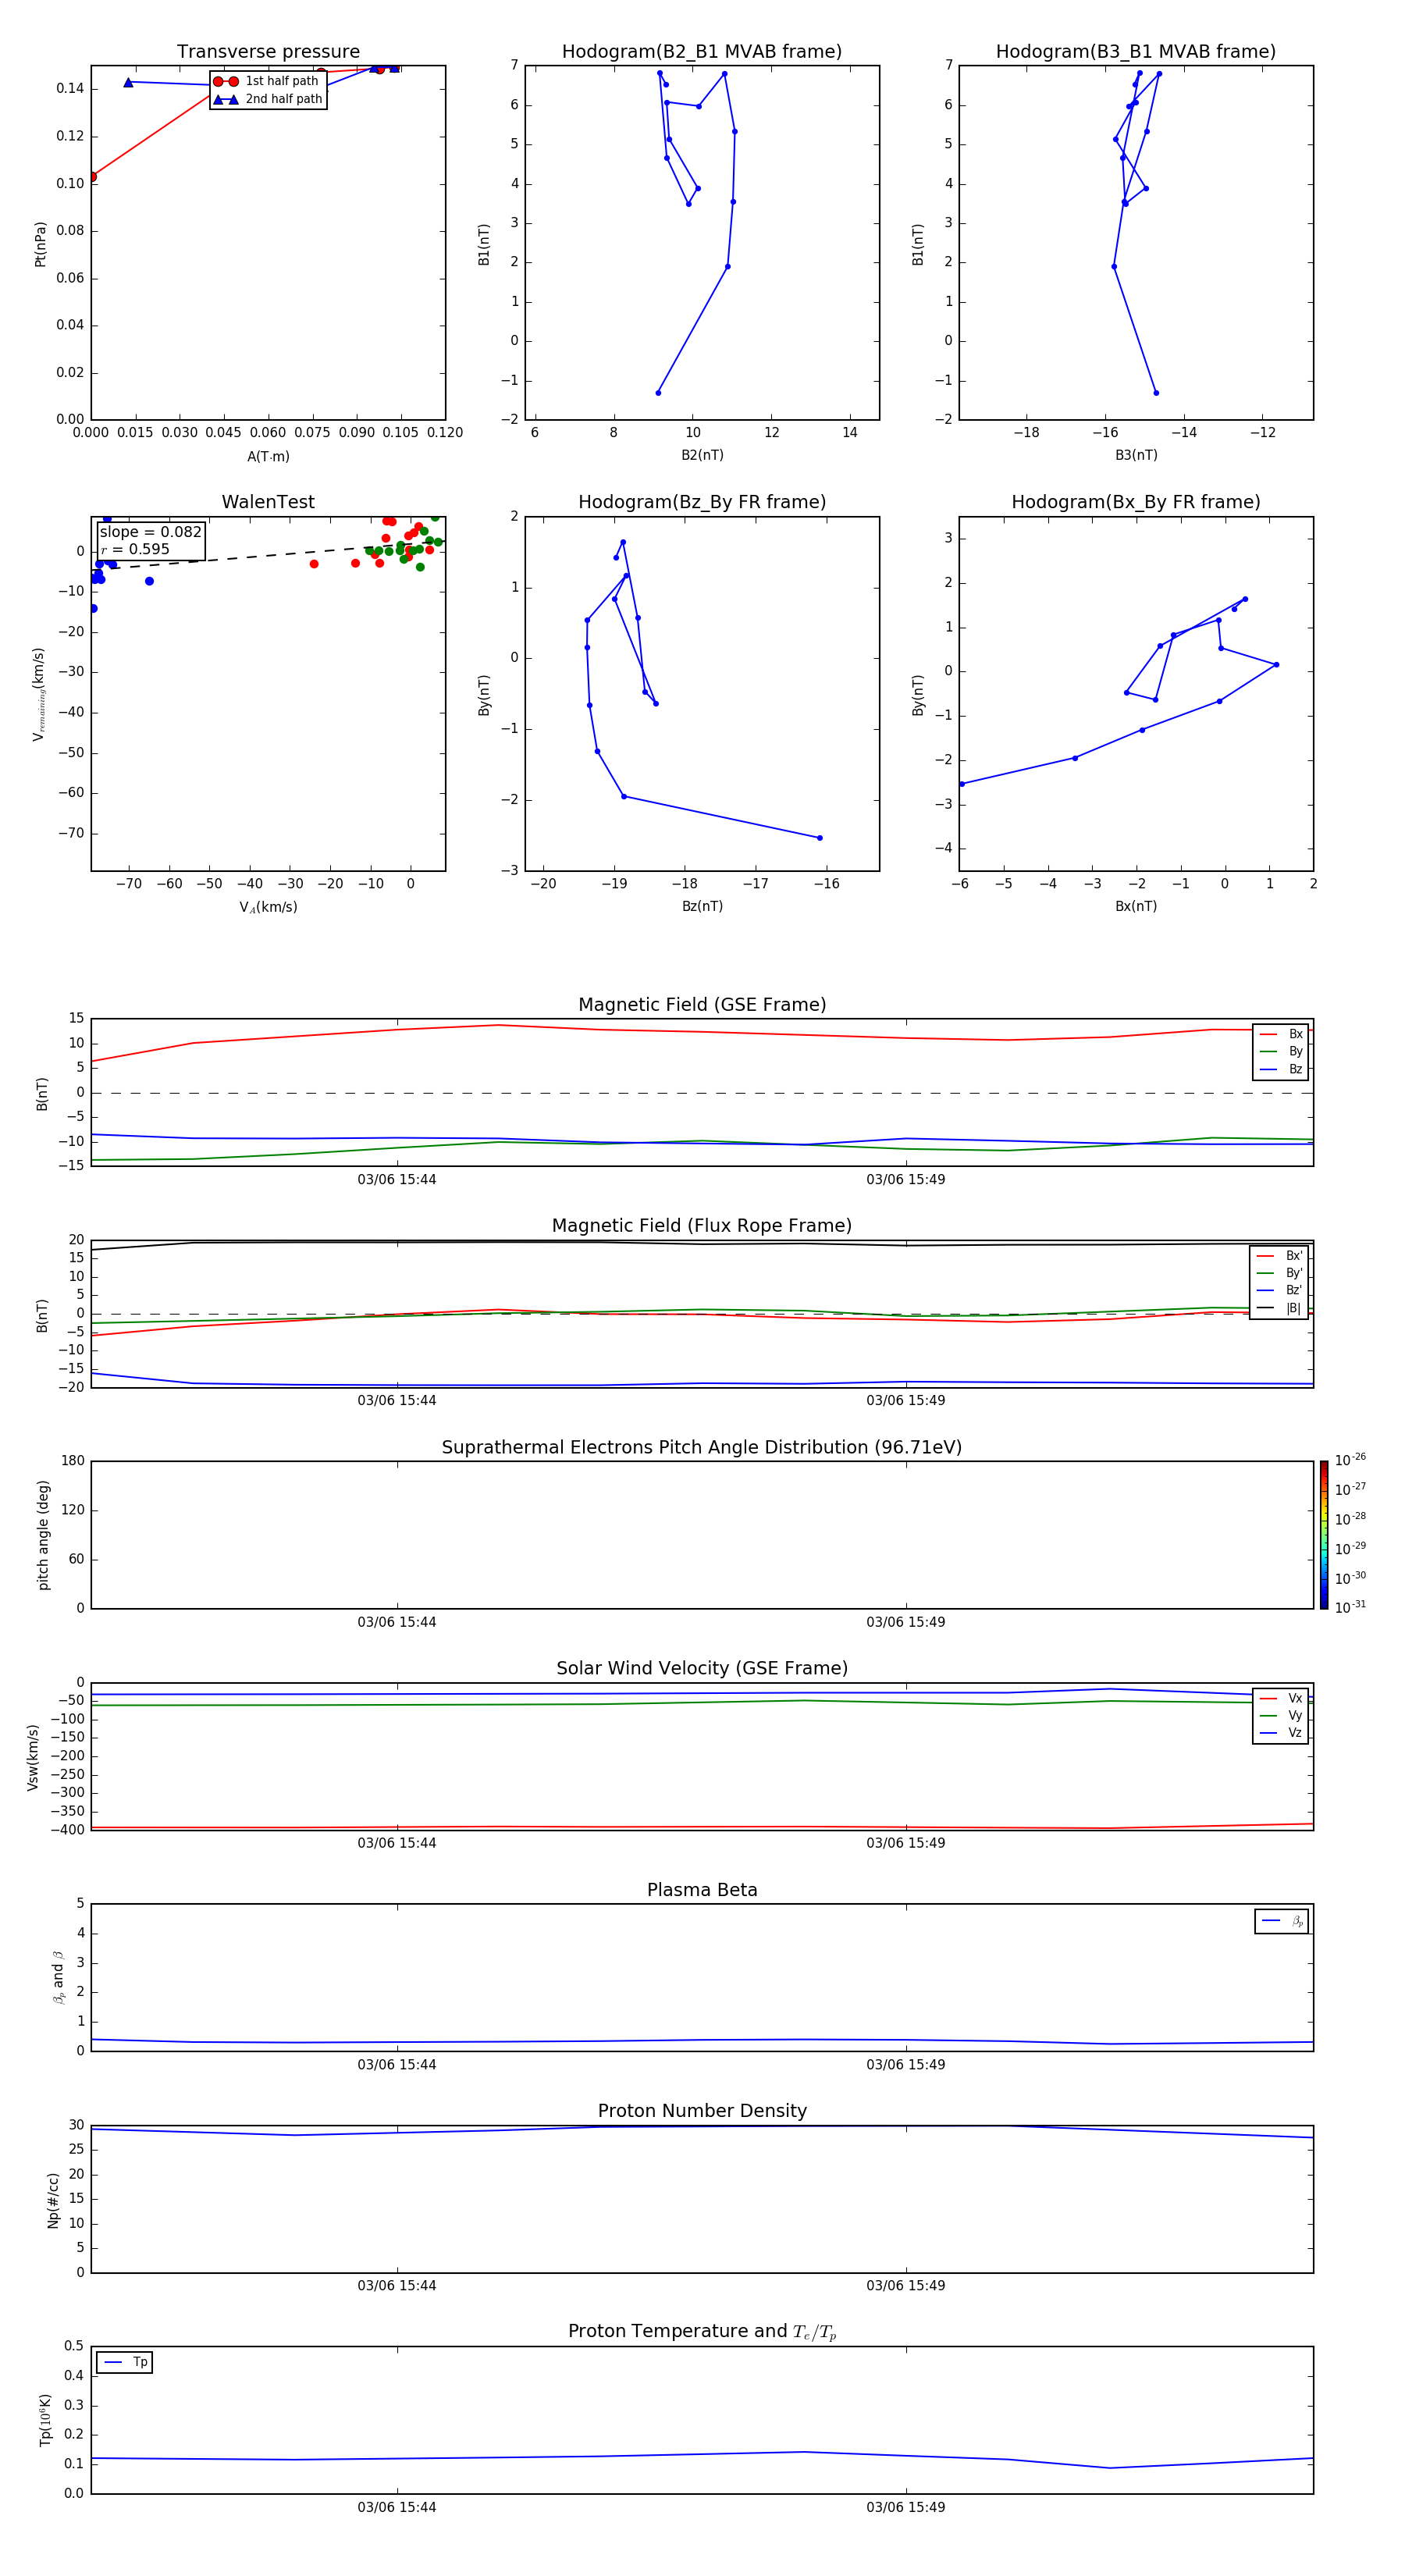
Task: Click the "Plasma Beta" panel title
Action: [702, 1890]
